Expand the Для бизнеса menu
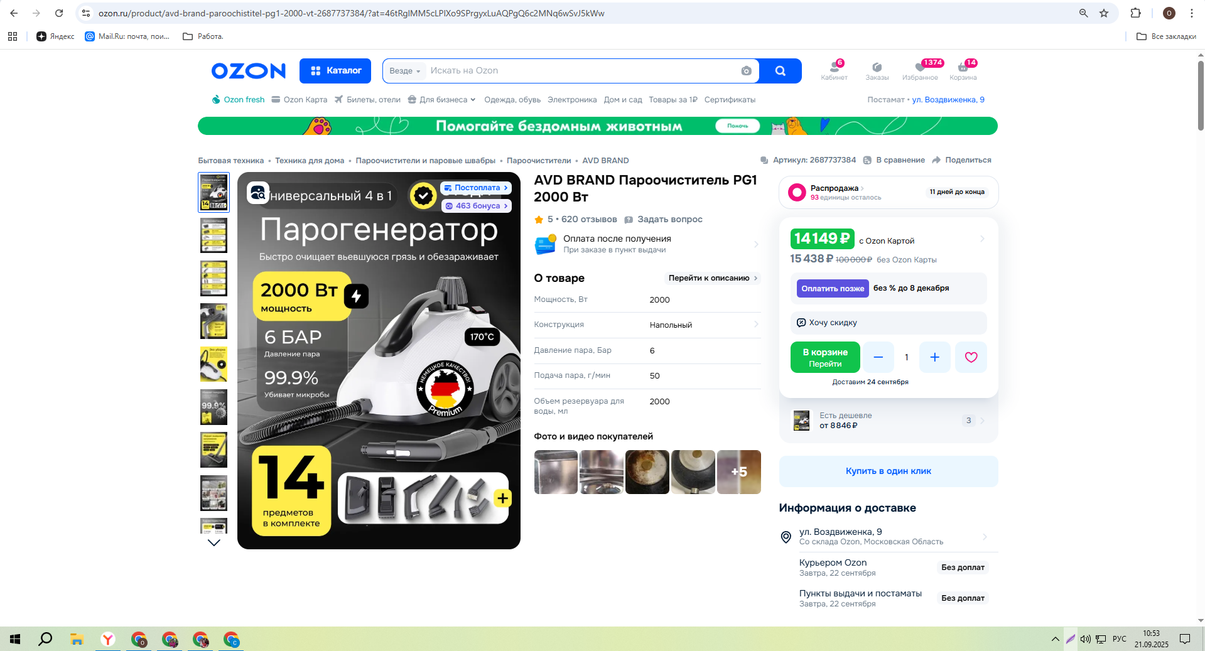 click(x=442, y=100)
